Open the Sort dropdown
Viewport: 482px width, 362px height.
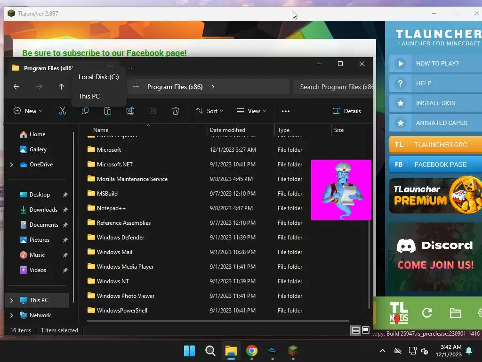click(x=209, y=111)
